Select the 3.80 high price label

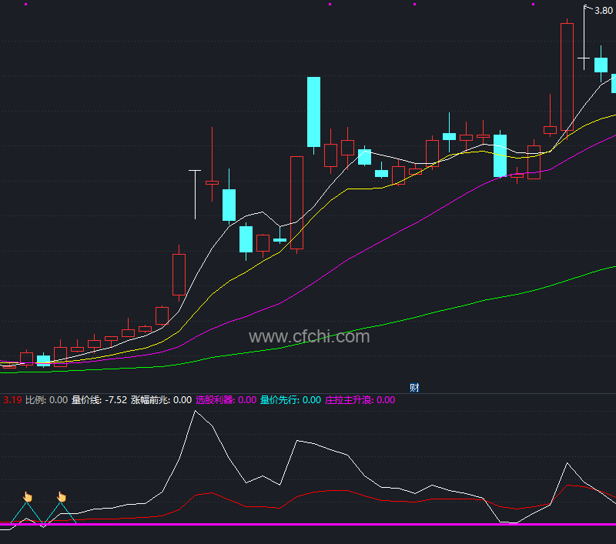tap(604, 11)
